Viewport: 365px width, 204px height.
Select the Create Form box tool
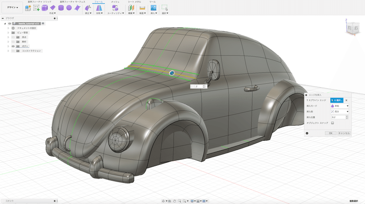pos(45,8)
